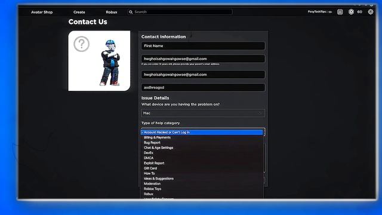This screenshot has height=215, width=382.
Task: Choose Chat & Age Settings option
Action: 158,148
